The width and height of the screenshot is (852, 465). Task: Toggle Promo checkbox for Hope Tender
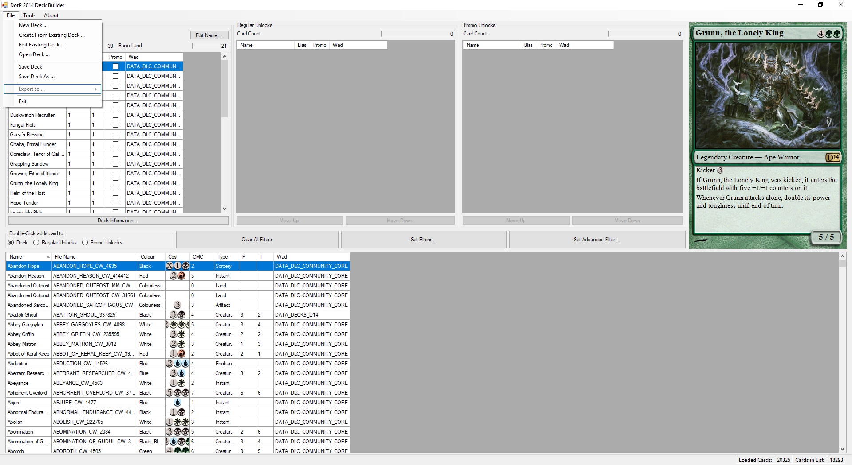coord(116,203)
